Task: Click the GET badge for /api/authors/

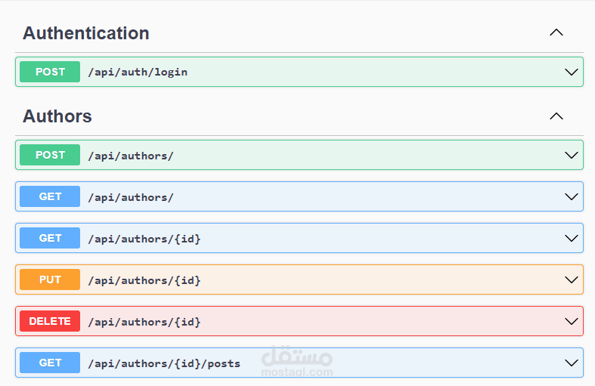Action: [50, 196]
